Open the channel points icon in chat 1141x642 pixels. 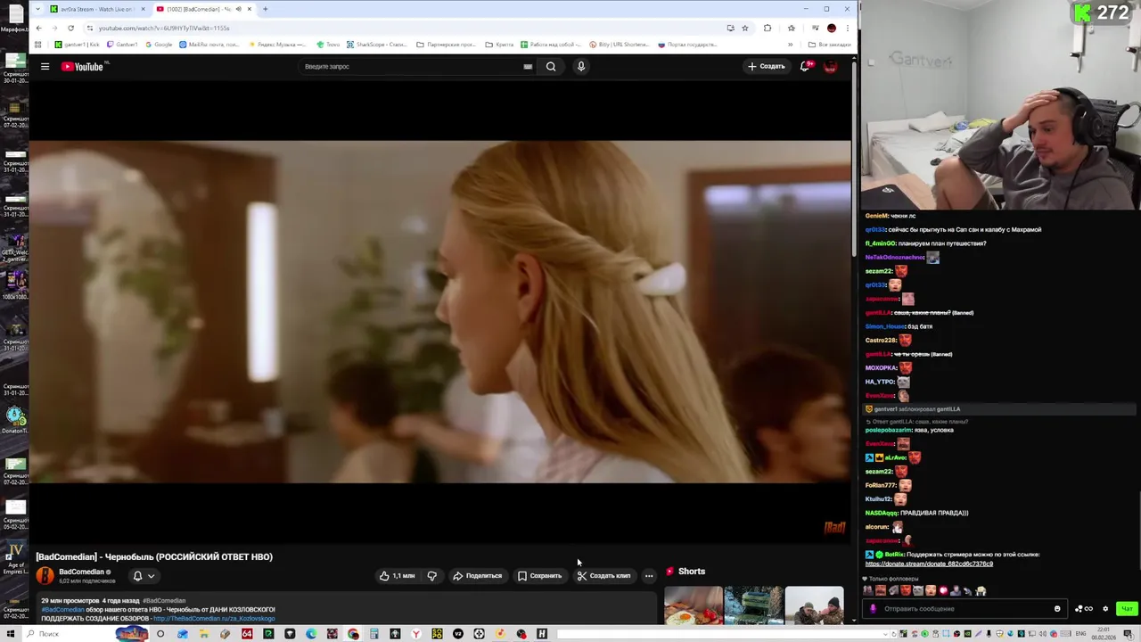point(1083,609)
